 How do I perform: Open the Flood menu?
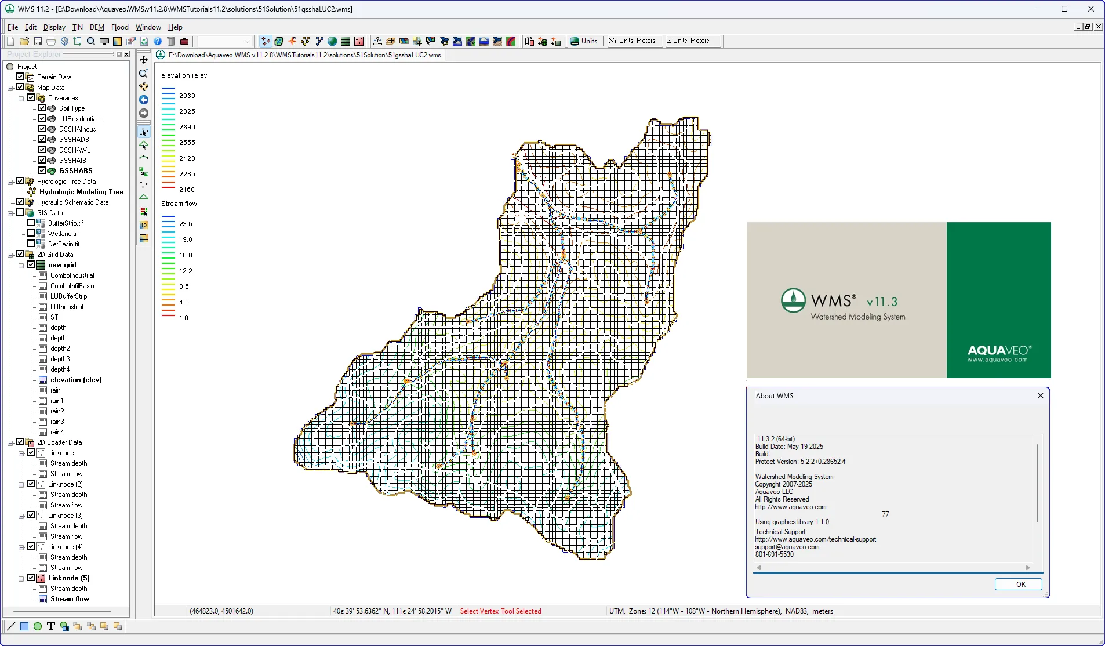point(119,27)
